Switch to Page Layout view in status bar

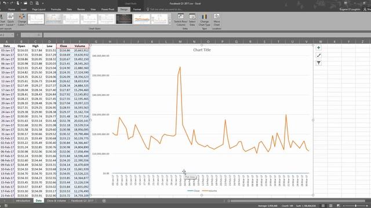[x=330, y=206]
